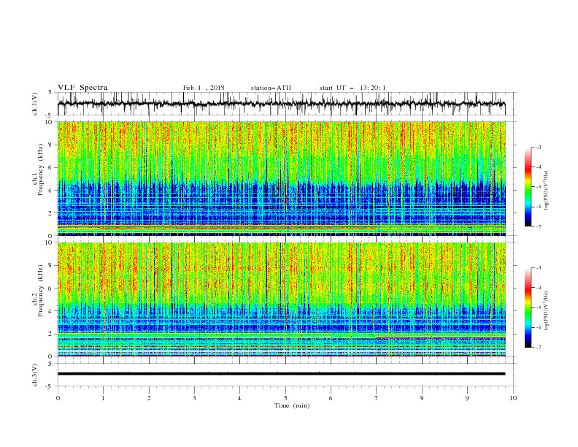Click the '-3' label on ch.1 colorbar
The width and height of the screenshot is (578, 447).
click(539, 147)
